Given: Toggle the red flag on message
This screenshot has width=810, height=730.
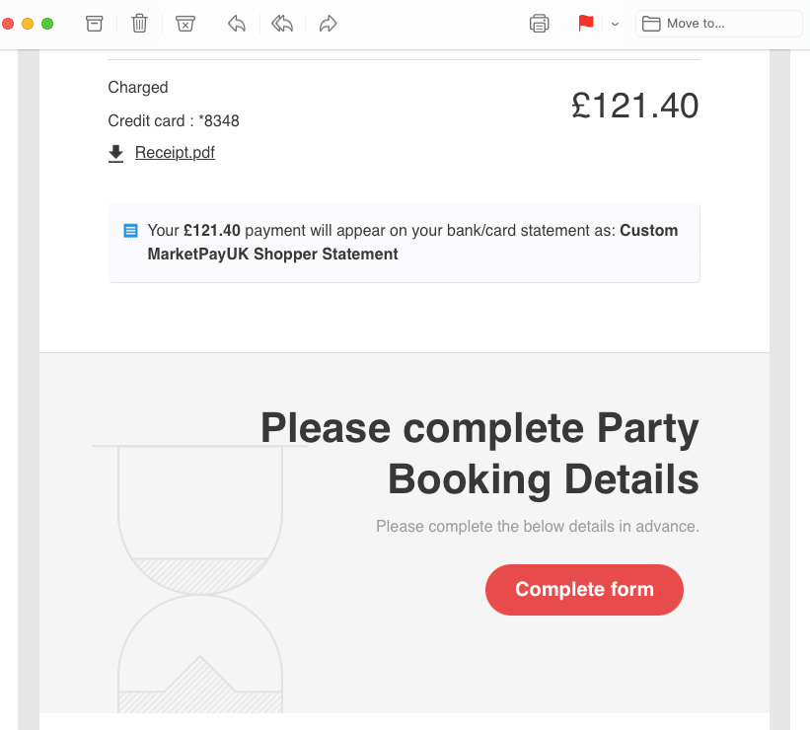Looking at the screenshot, I should (x=586, y=24).
